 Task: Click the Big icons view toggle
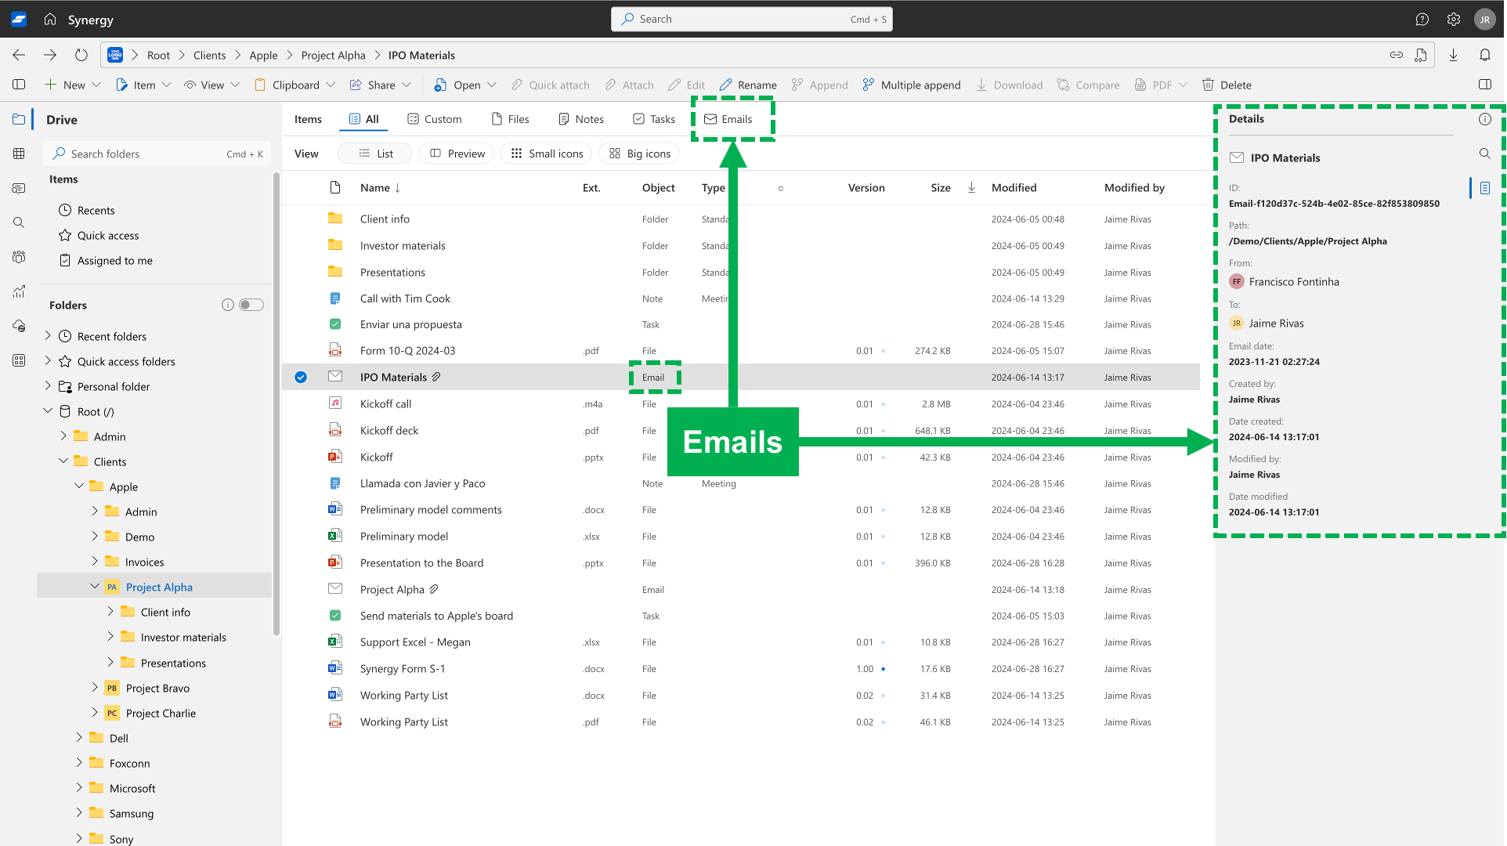[641, 154]
